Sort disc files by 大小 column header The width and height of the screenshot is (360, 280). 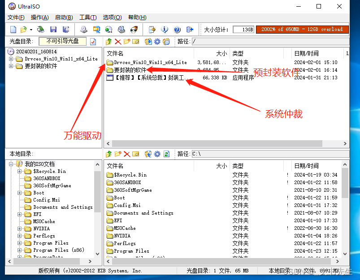212,53
